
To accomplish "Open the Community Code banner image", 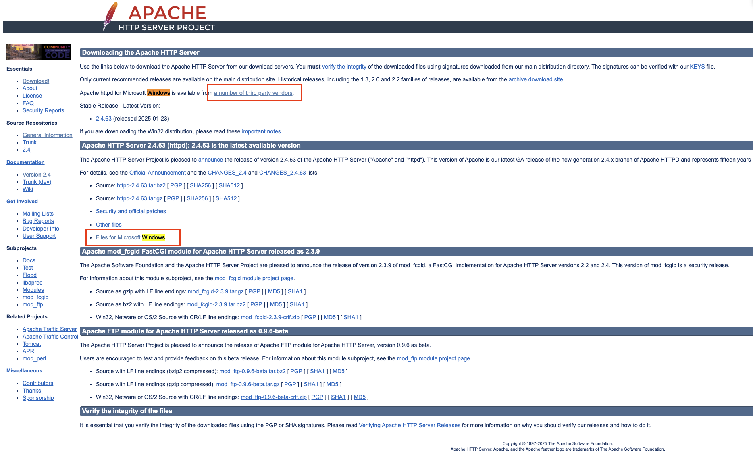I will pos(39,52).
